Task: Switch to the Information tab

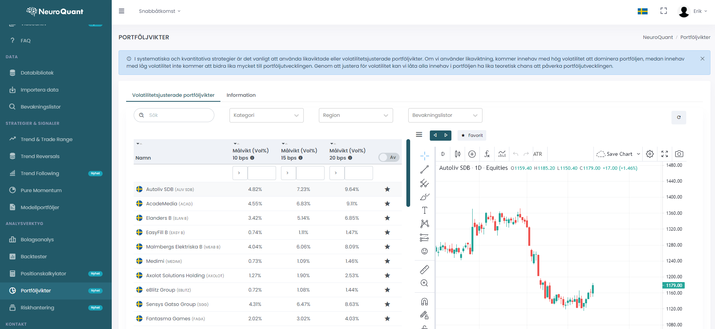Action: (241, 95)
